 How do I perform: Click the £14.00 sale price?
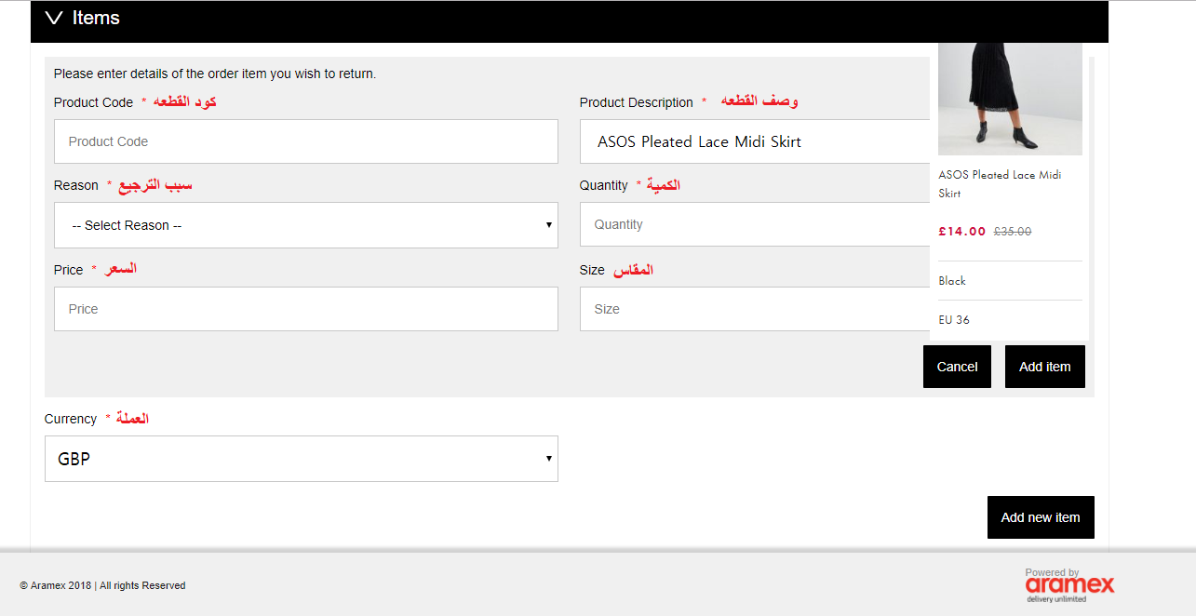(x=961, y=232)
